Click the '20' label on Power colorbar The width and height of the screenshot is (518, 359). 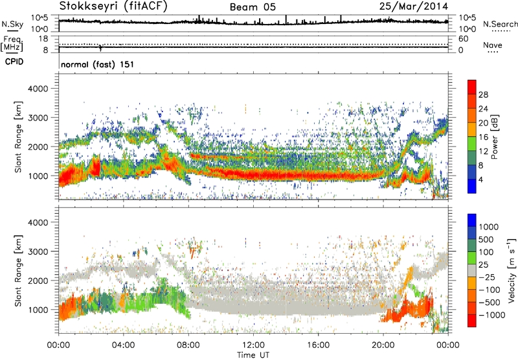pyautogui.click(x=483, y=123)
